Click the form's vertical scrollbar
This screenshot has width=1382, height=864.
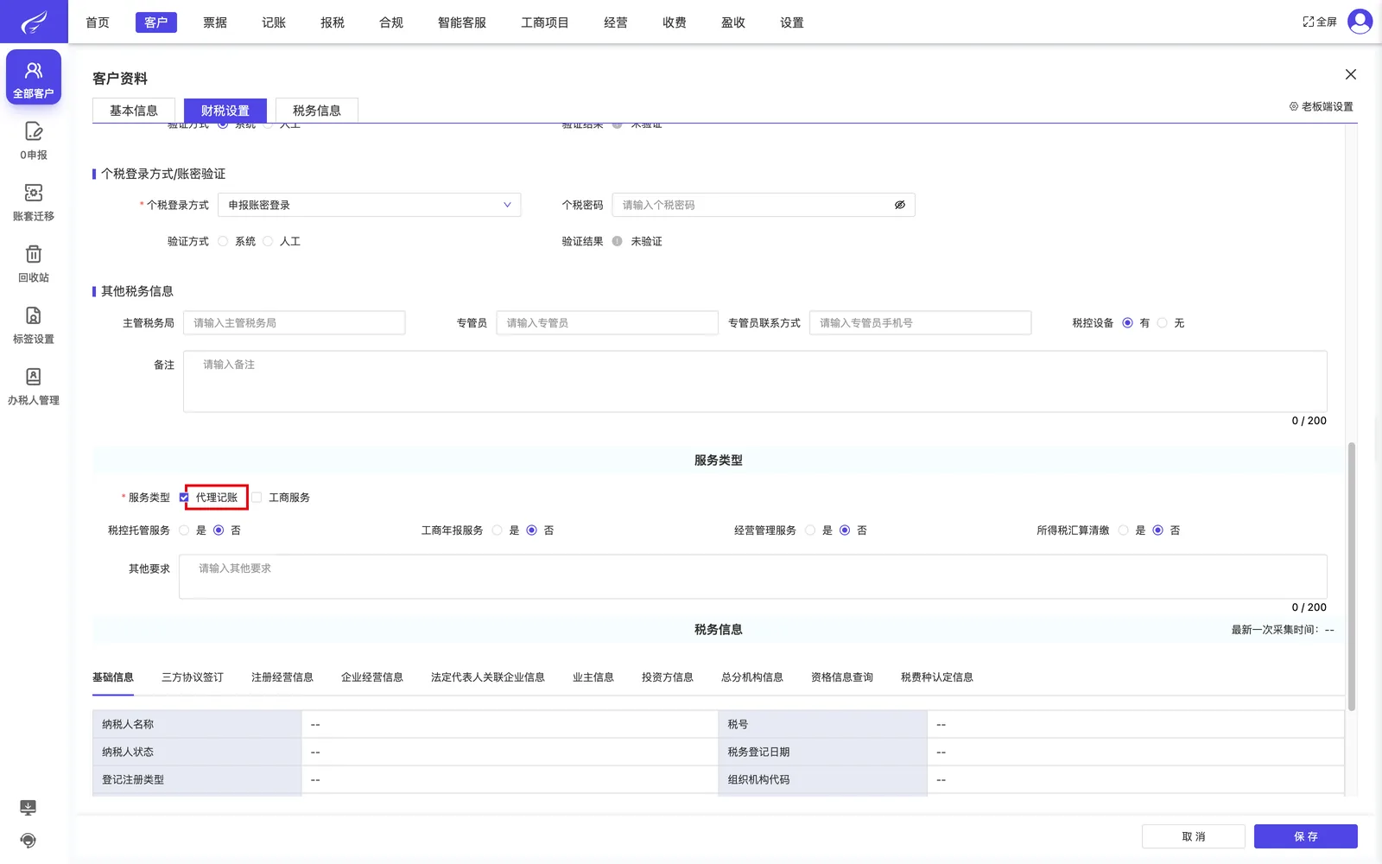pos(1351,576)
